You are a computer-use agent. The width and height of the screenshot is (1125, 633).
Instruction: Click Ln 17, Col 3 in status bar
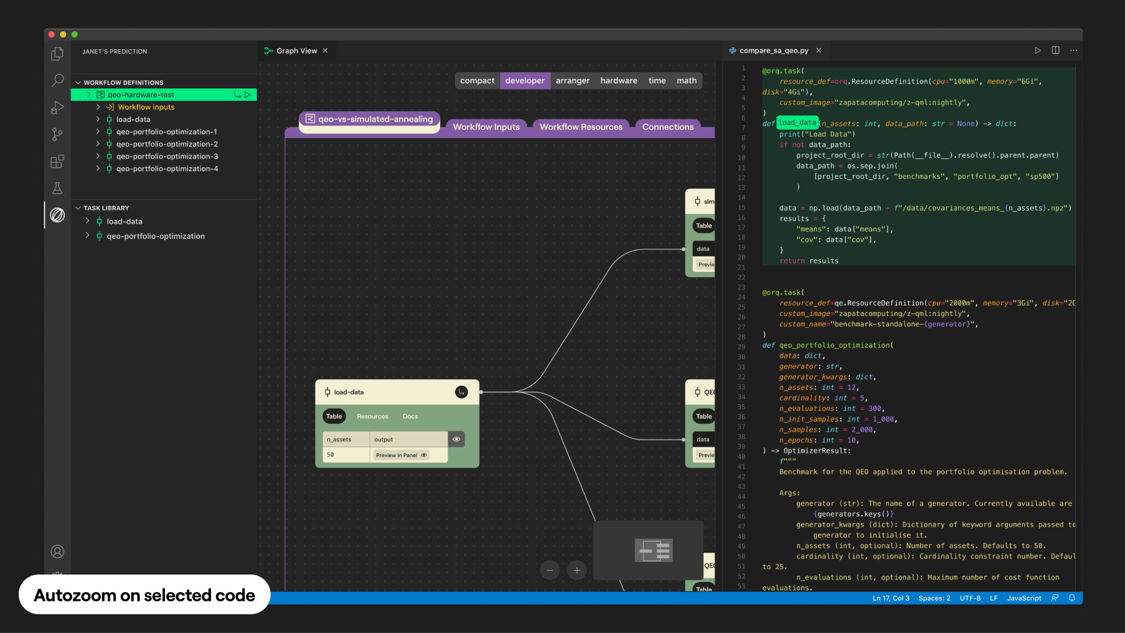click(x=891, y=598)
